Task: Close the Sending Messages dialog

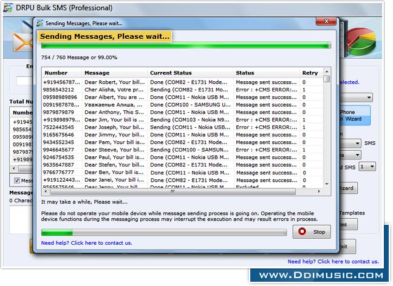Action: pyautogui.click(x=326, y=21)
